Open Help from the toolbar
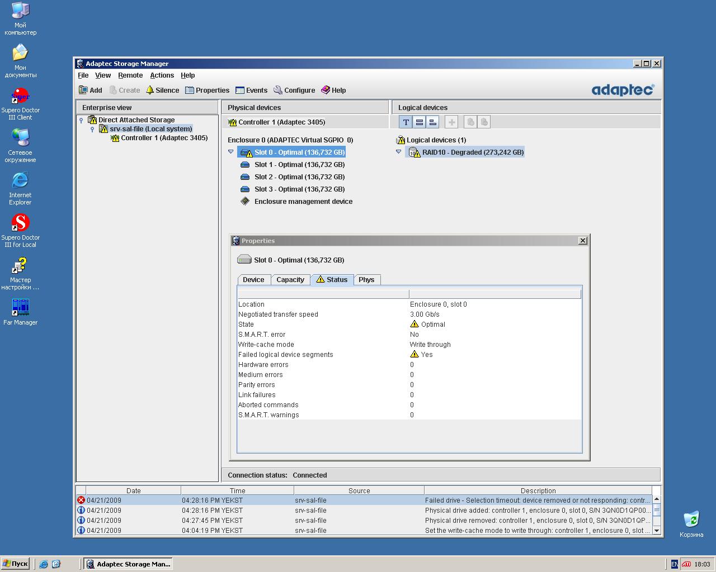 click(x=333, y=90)
